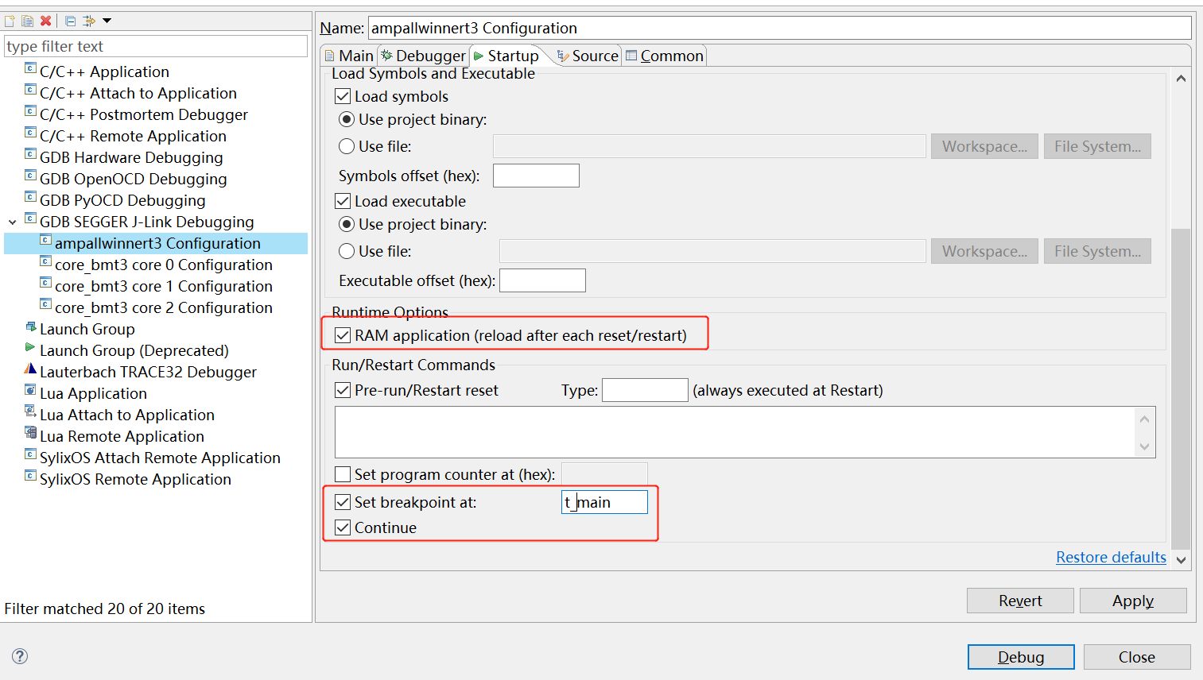This screenshot has width=1203, height=680.
Task: Select core_bmt3 core 0 Configuration
Action: [x=163, y=265]
